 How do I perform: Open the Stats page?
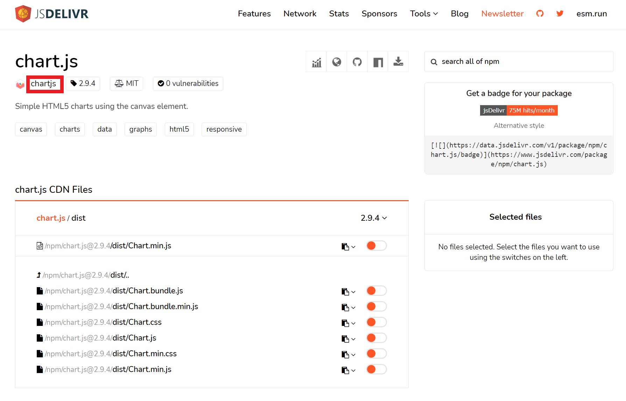[339, 14]
